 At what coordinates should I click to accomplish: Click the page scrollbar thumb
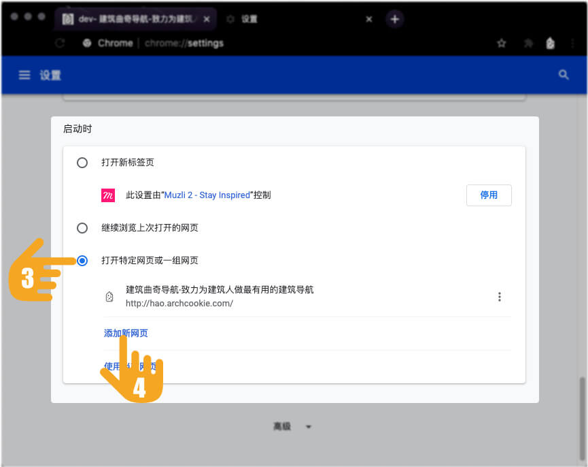coord(582,419)
